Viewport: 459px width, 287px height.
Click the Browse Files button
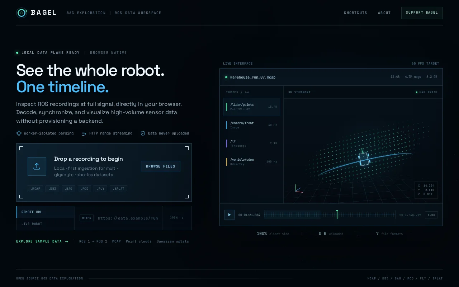161,166
